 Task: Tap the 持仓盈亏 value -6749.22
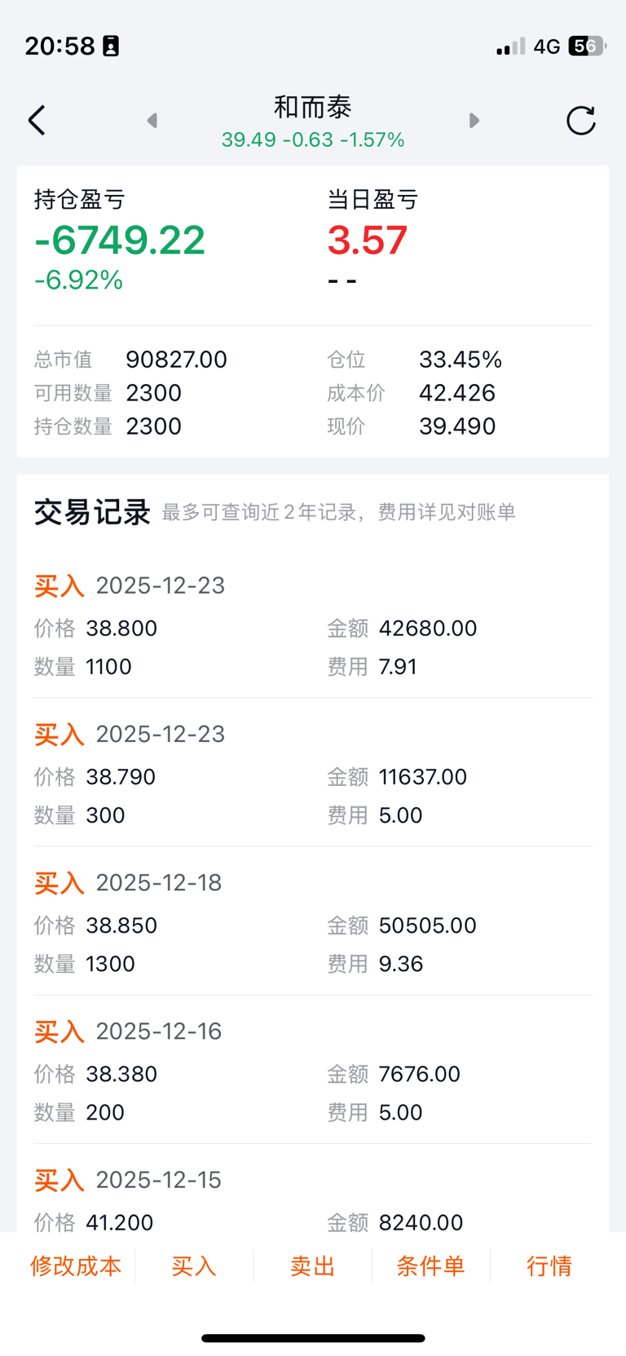tap(120, 241)
